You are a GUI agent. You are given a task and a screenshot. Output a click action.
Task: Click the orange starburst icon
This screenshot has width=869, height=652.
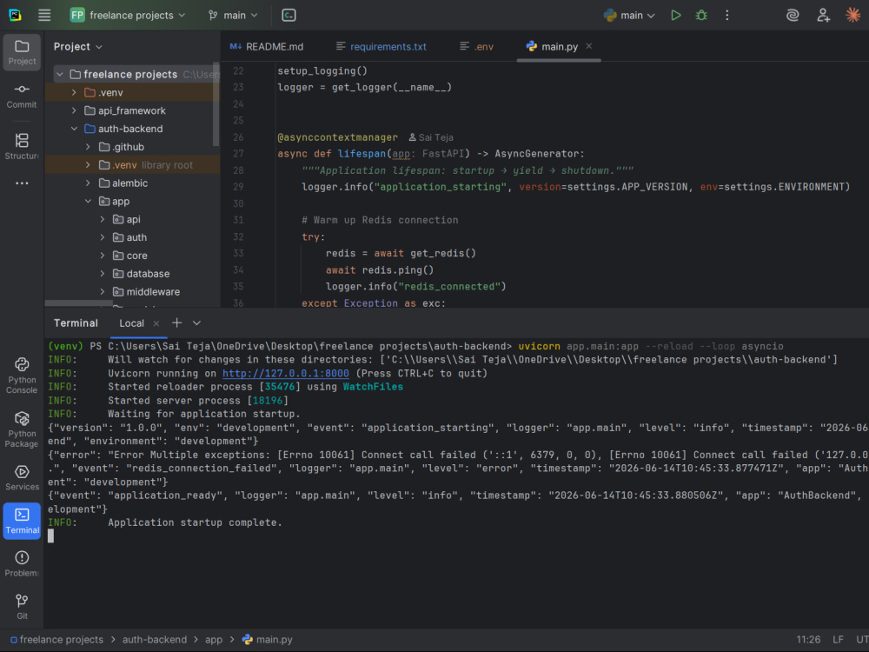pyautogui.click(x=853, y=15)
